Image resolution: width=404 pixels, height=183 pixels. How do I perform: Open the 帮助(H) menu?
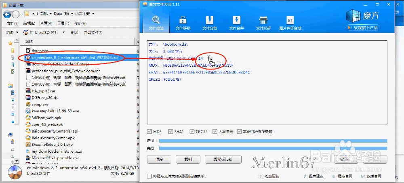pos(80,23)
